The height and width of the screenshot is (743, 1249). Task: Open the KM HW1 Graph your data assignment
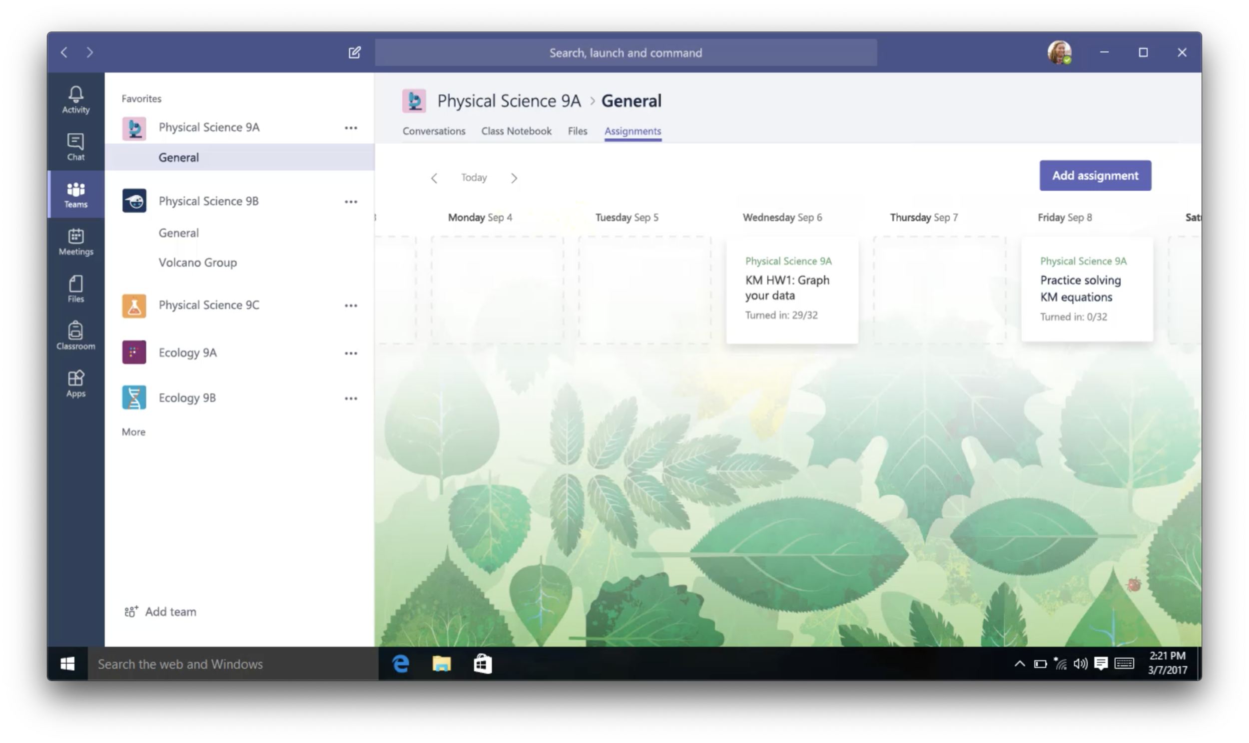[x=791, y=290]
